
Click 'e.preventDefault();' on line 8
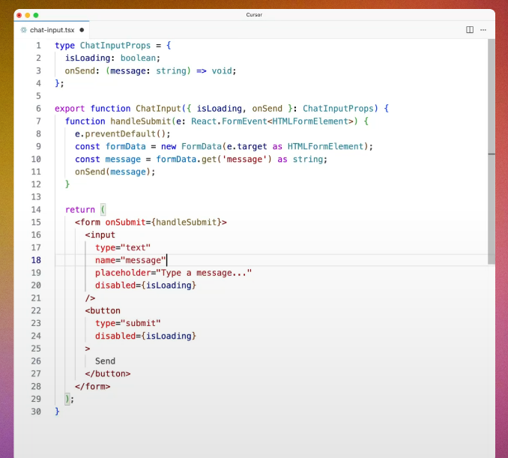pyautogui.click(x=122, y=134)
